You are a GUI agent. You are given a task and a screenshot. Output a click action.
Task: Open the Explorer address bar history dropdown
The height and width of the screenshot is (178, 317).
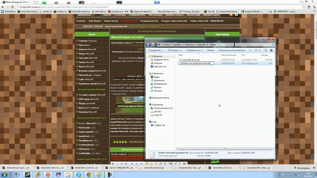pyautogui.click(x=228, y=45)
